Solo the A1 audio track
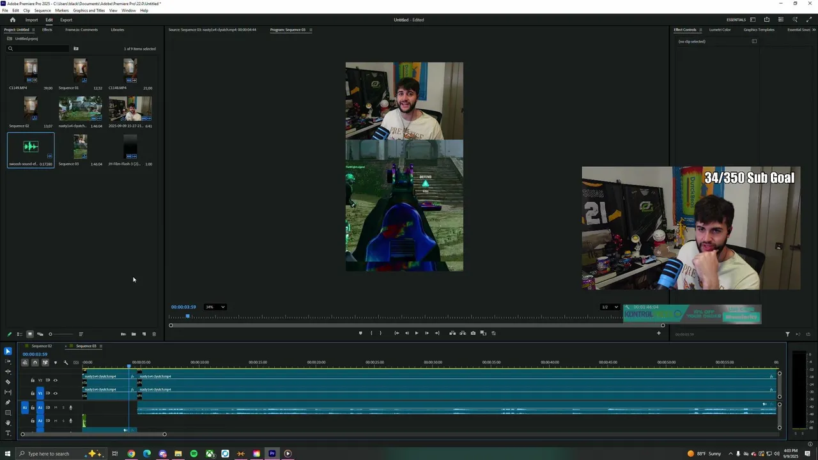818x460 pixels. pyautogui.click(x=63, y=408)
